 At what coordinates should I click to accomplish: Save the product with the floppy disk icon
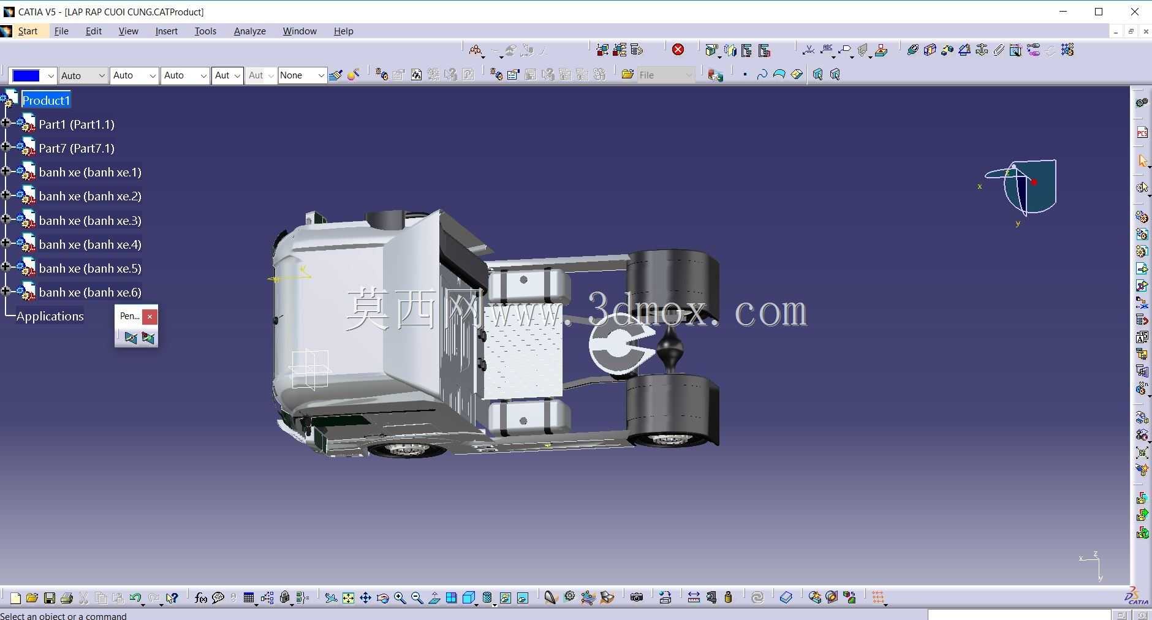tap(50, 598)
